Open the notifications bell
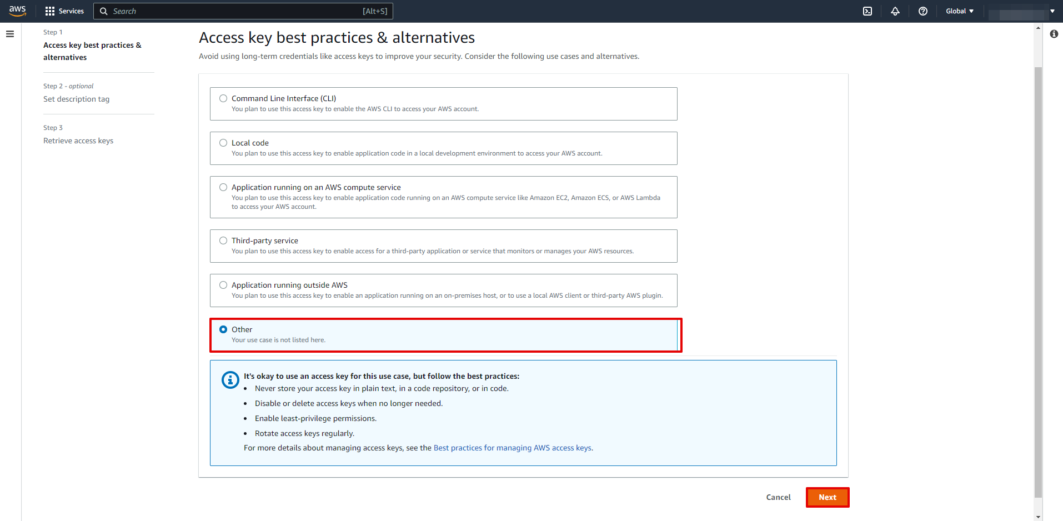Screen dimensions: 1063x521 895,11
